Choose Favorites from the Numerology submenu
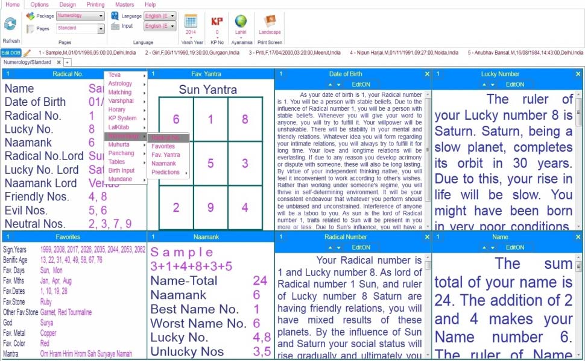585x361 pixels. tap(169, 146)
